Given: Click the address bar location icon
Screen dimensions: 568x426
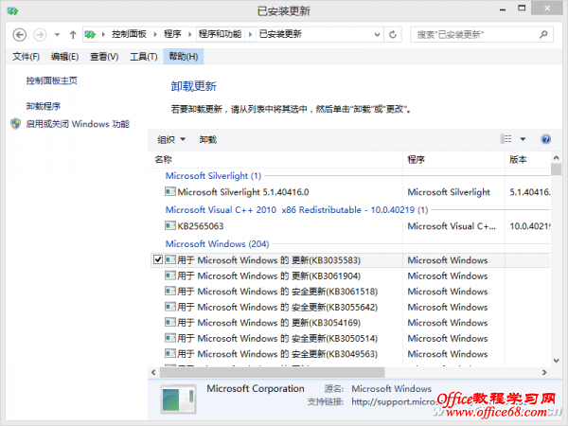Looking at the screenshot, I should (90, 35).
